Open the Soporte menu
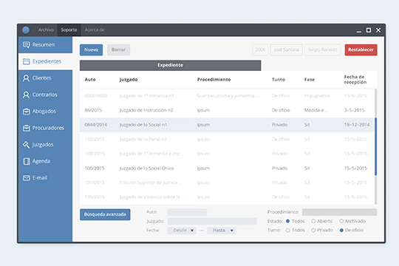399x266 pixels. pyautogui.click(x=69, y=30)
